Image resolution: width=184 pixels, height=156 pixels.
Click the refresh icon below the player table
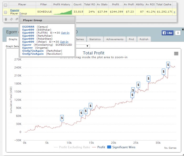click(x=11, y=19)
